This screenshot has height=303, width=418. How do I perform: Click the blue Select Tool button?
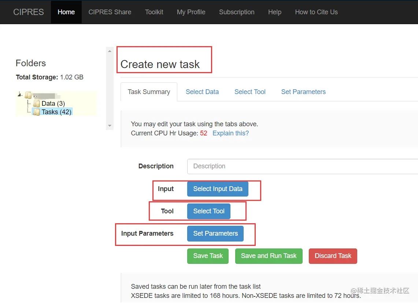coord(209,211)
